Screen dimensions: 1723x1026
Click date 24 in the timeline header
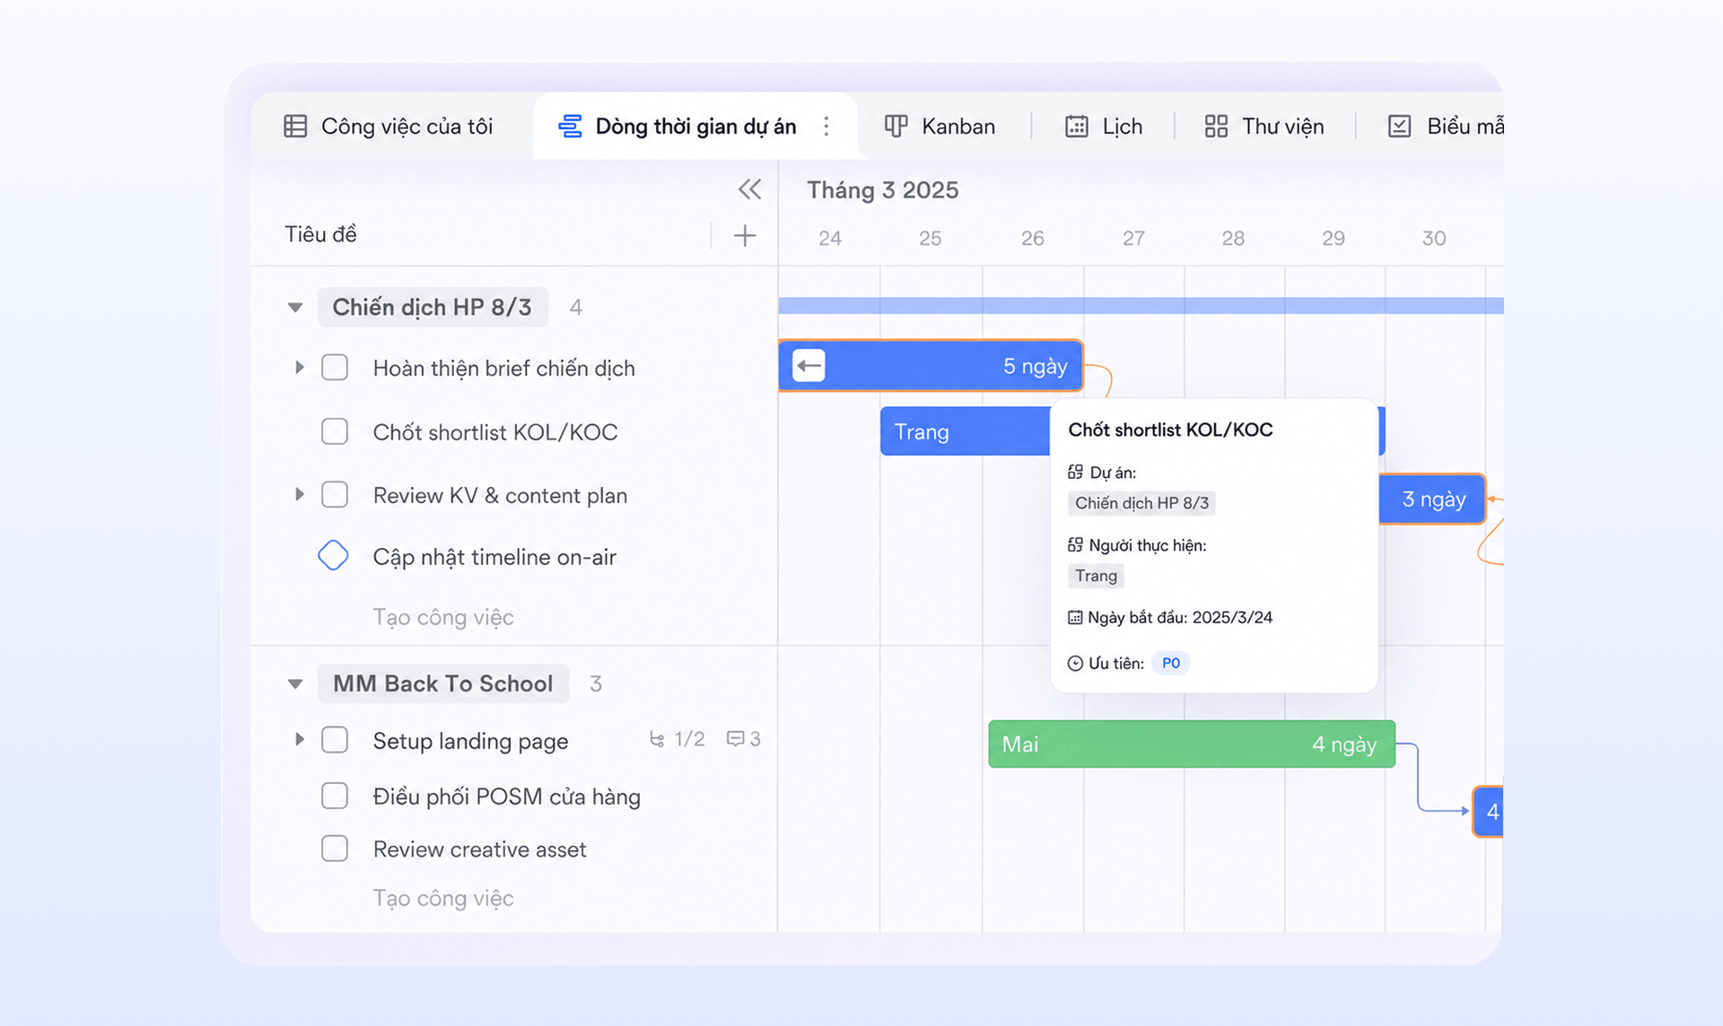click(x=830, y=238)
